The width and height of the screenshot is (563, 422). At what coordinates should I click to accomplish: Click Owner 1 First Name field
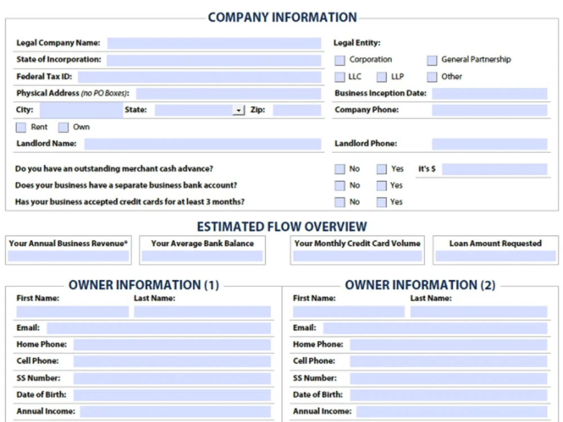[x=73, y=312]
